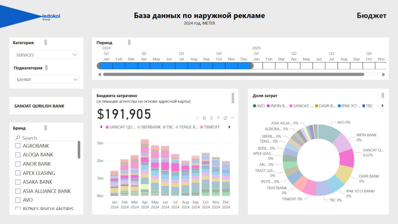Expand the Подкатегория dropdown showing БАНКИ
This screenshot has width=398, height=224.
[46, 80]
